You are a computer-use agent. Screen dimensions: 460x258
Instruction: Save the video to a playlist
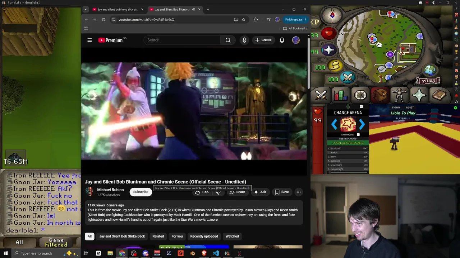click(282, 192)
